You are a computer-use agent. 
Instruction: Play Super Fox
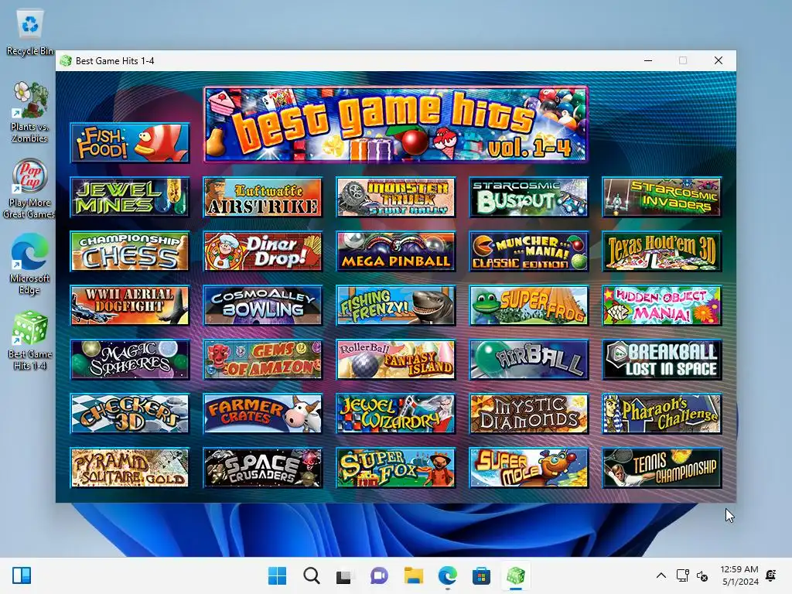(396, 468)
